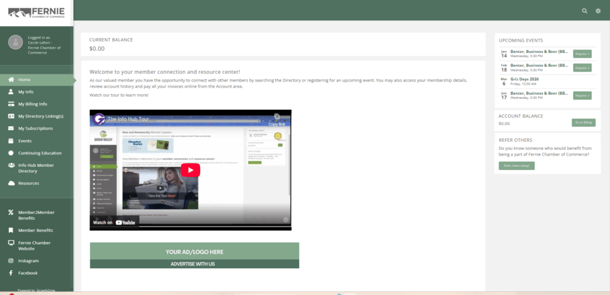
Task: Open the search magnifier icon
Action: pos(584,11)
